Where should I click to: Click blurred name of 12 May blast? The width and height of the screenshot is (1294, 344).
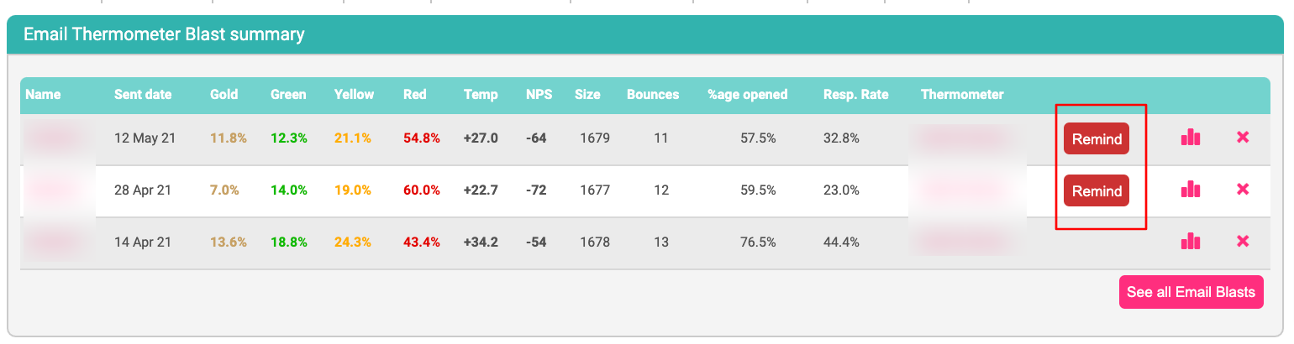tap(55, 138)
